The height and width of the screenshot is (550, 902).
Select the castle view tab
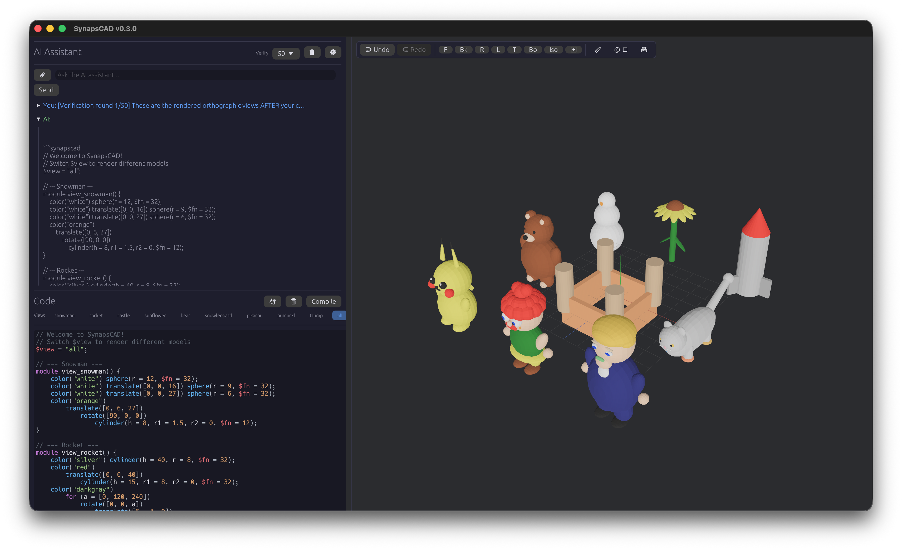tap(124, 316)
